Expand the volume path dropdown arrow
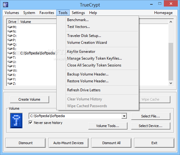This screenshot has width=180, height=155. 124,116
